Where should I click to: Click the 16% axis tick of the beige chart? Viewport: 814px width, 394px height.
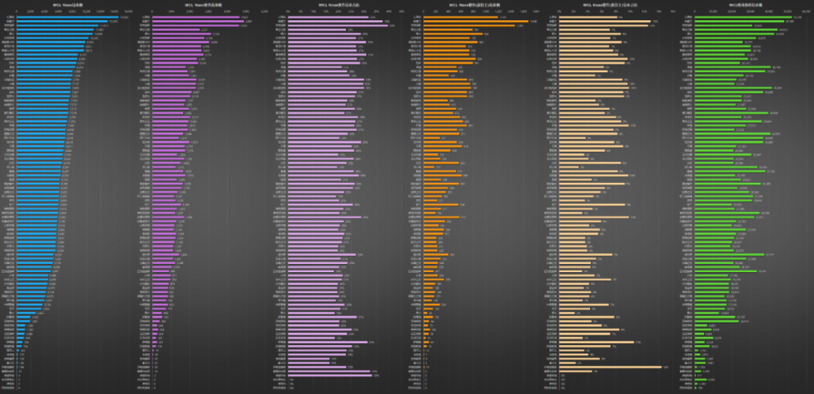pos(673,11)
